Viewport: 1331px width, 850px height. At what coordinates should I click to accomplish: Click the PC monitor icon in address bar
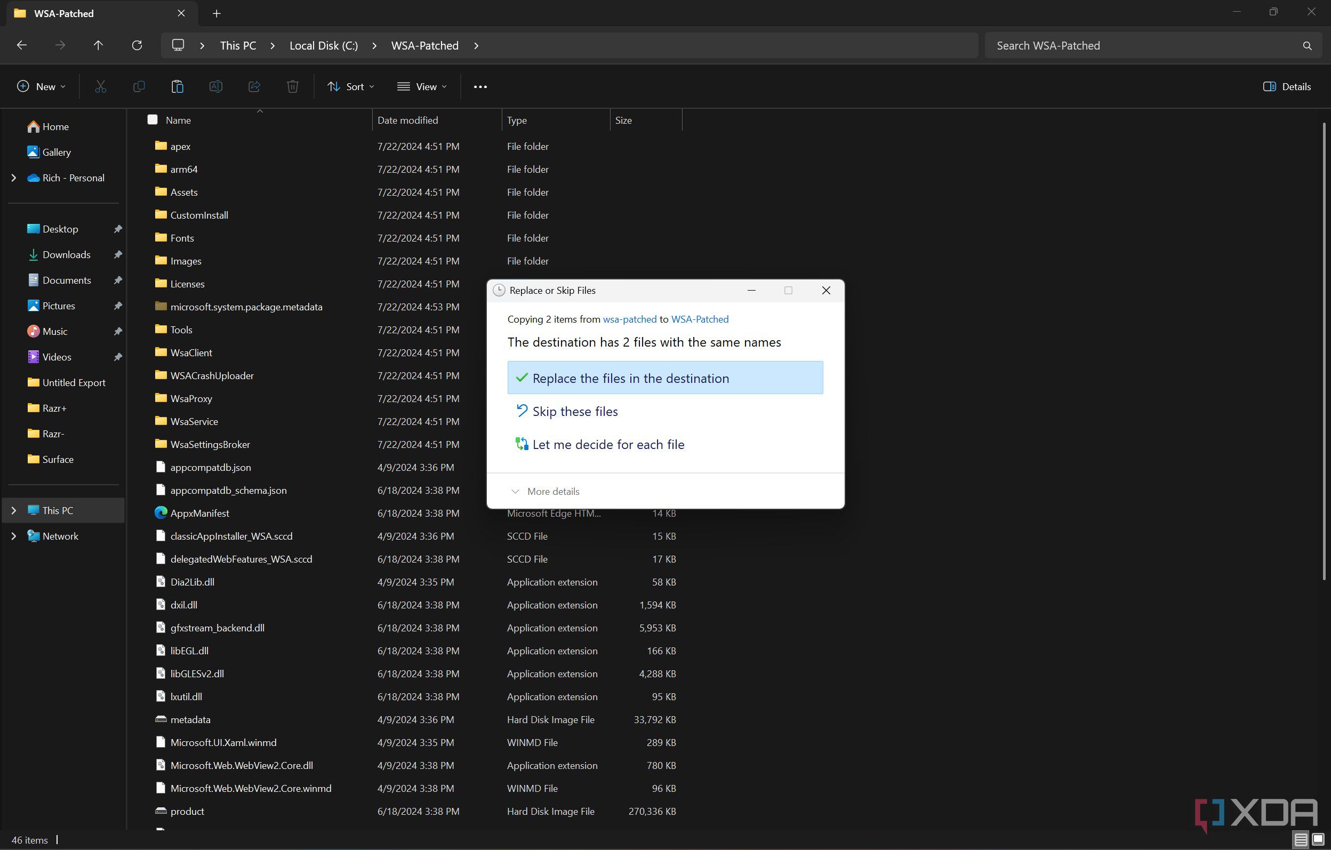(x=178, y=45)
